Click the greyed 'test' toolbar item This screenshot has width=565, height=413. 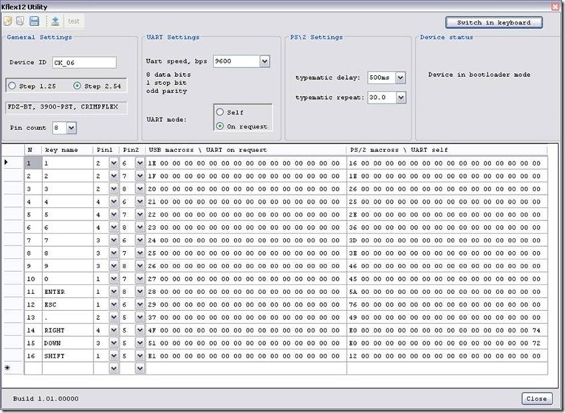click(74, 21)
